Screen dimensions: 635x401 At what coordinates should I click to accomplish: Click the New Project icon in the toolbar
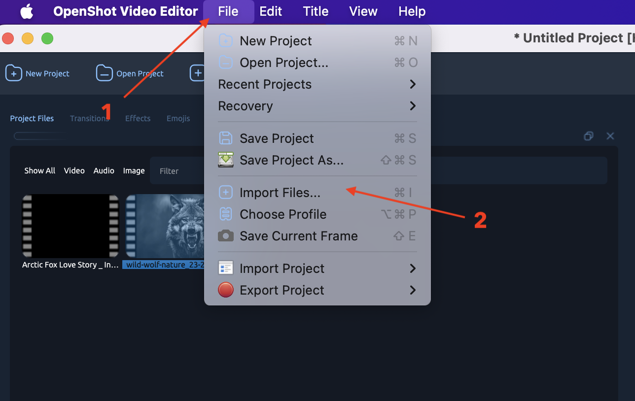pos(13,73)
